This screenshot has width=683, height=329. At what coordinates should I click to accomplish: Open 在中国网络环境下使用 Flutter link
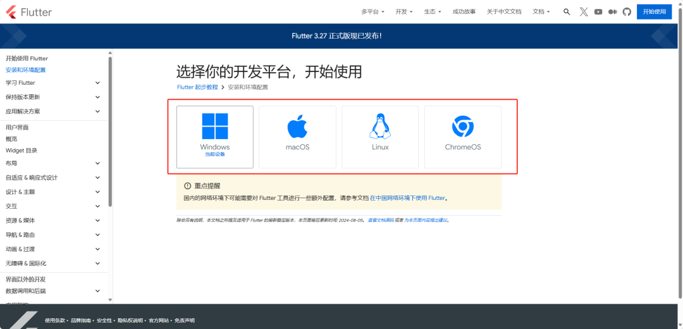click(407, 198)
